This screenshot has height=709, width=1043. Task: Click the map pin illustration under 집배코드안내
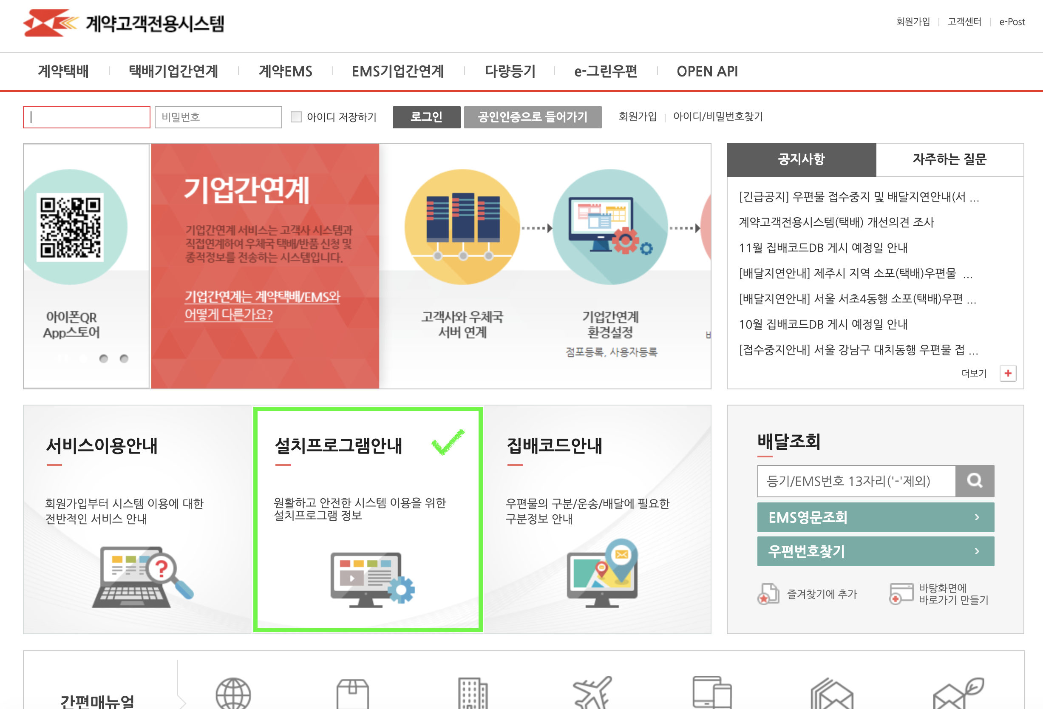(x=602, y=573)
